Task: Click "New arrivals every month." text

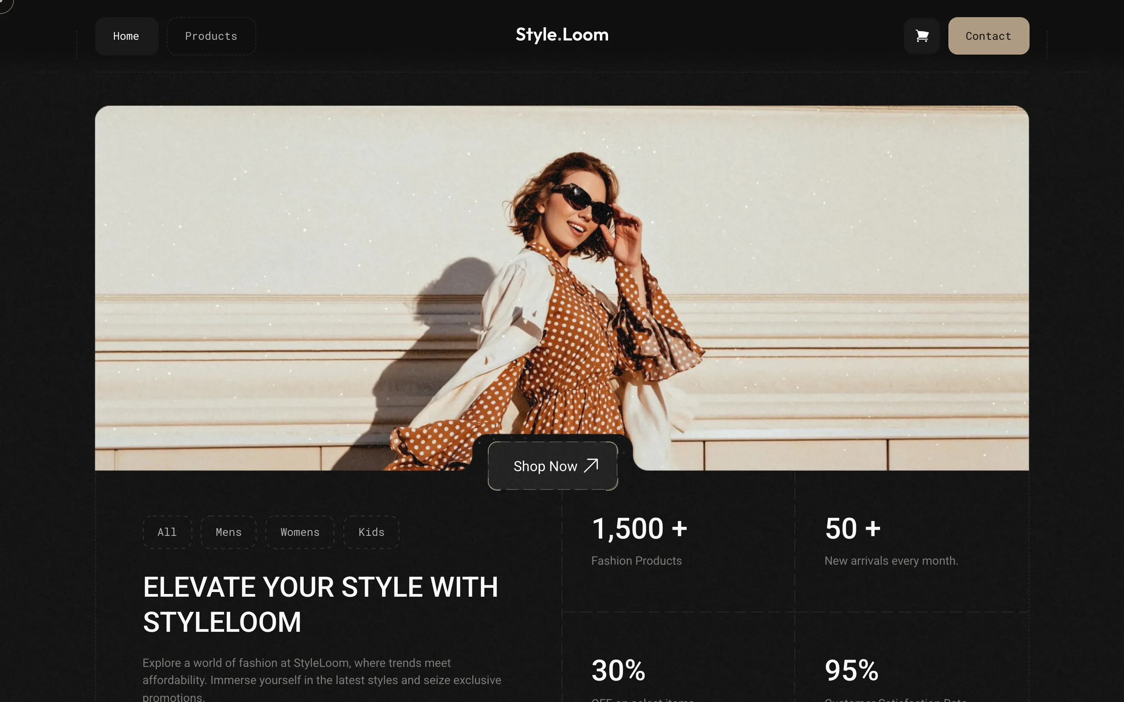Action: pyautogui.click(x=891, y=560)
